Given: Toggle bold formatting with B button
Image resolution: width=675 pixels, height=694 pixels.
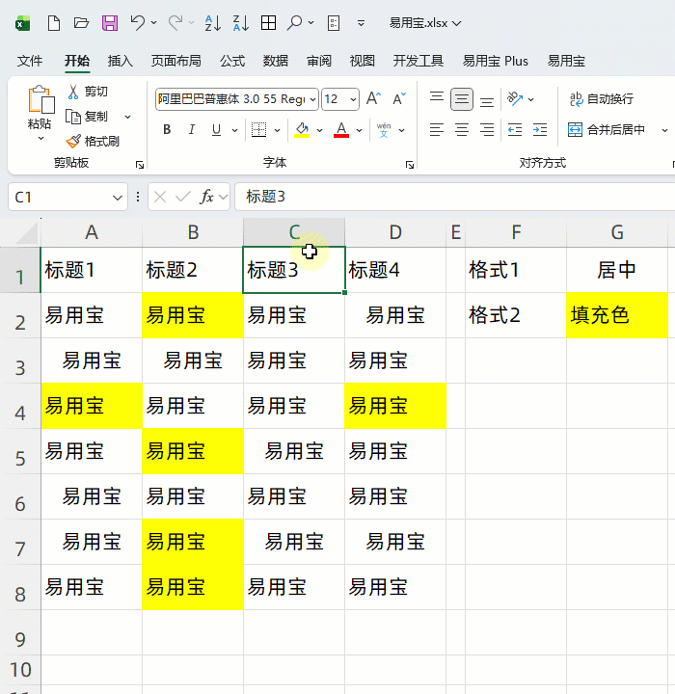Looking at the screenshot, I should tap(167, 130).
